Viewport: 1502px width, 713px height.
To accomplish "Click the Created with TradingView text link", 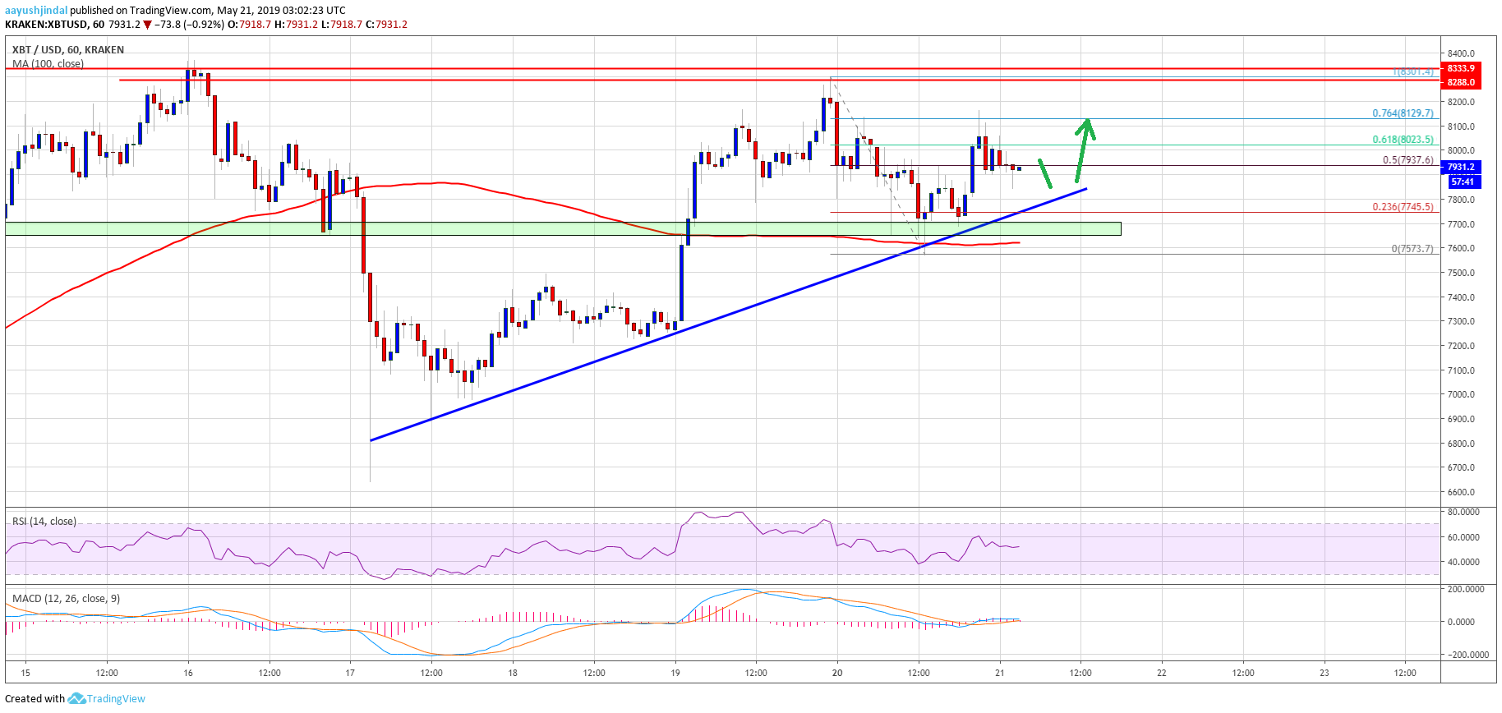I will 75,699.
